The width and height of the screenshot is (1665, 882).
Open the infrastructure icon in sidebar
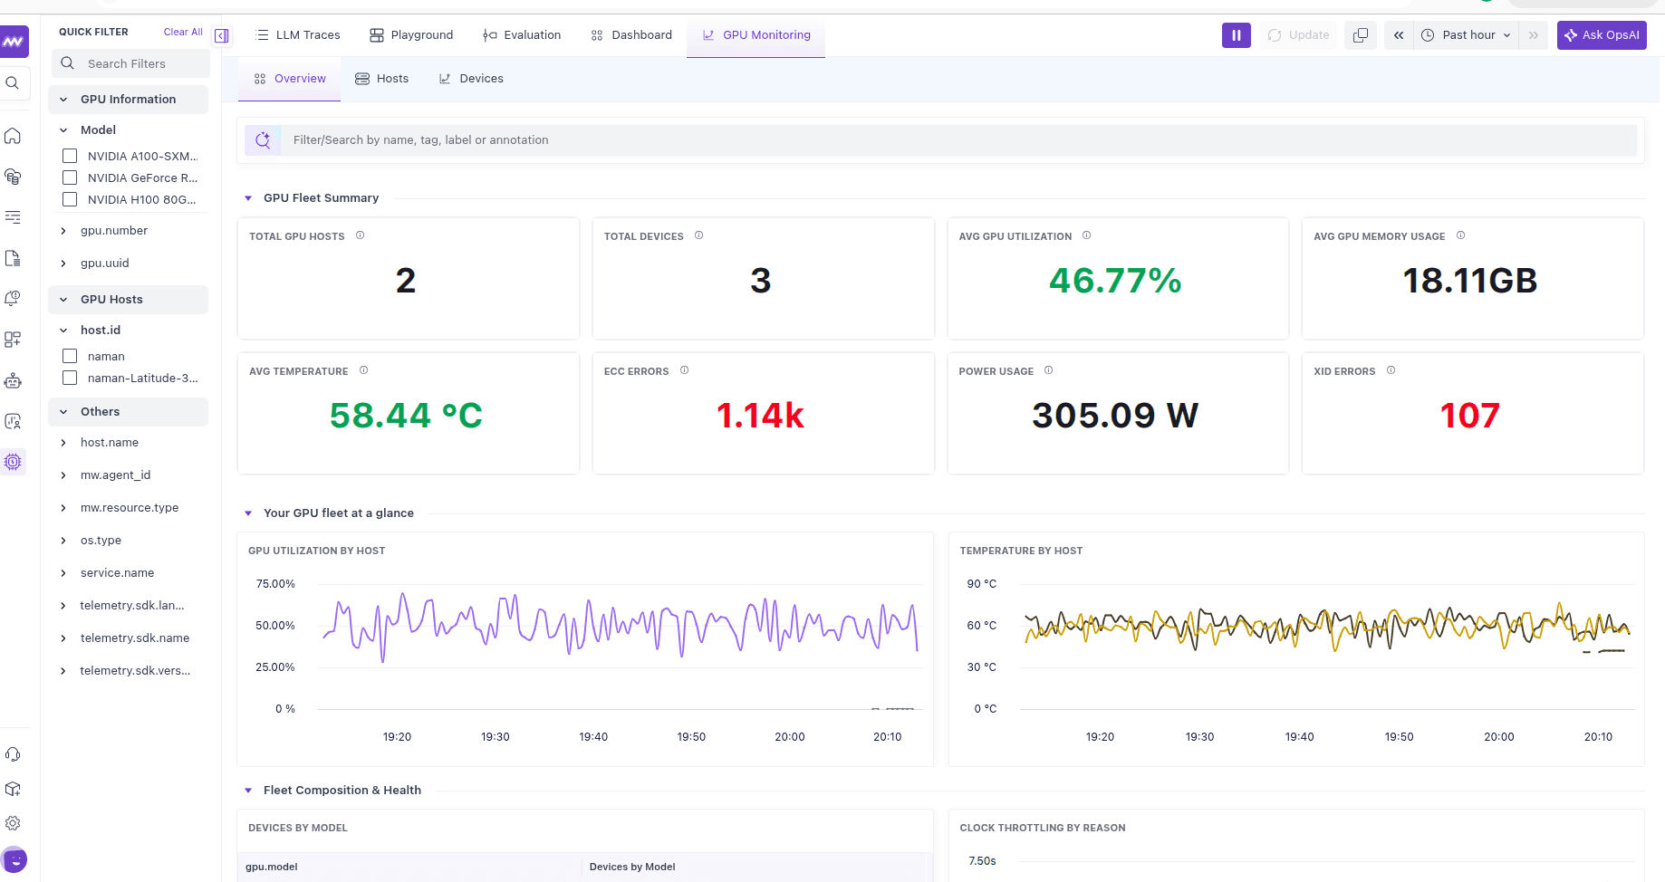click(x=13, y=177)
